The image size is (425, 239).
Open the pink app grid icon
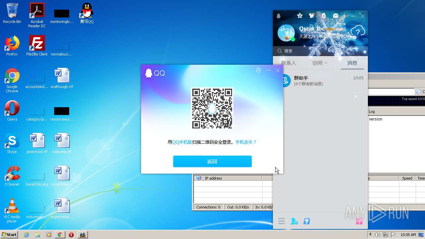[359, 221]
